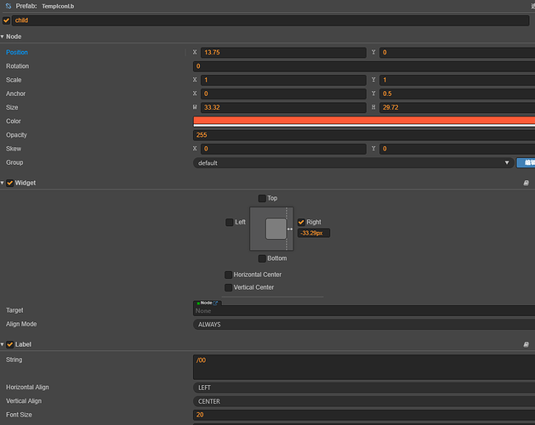Click the Align Mode property label
The image size is (535, 425).
(x=21, y=324)
